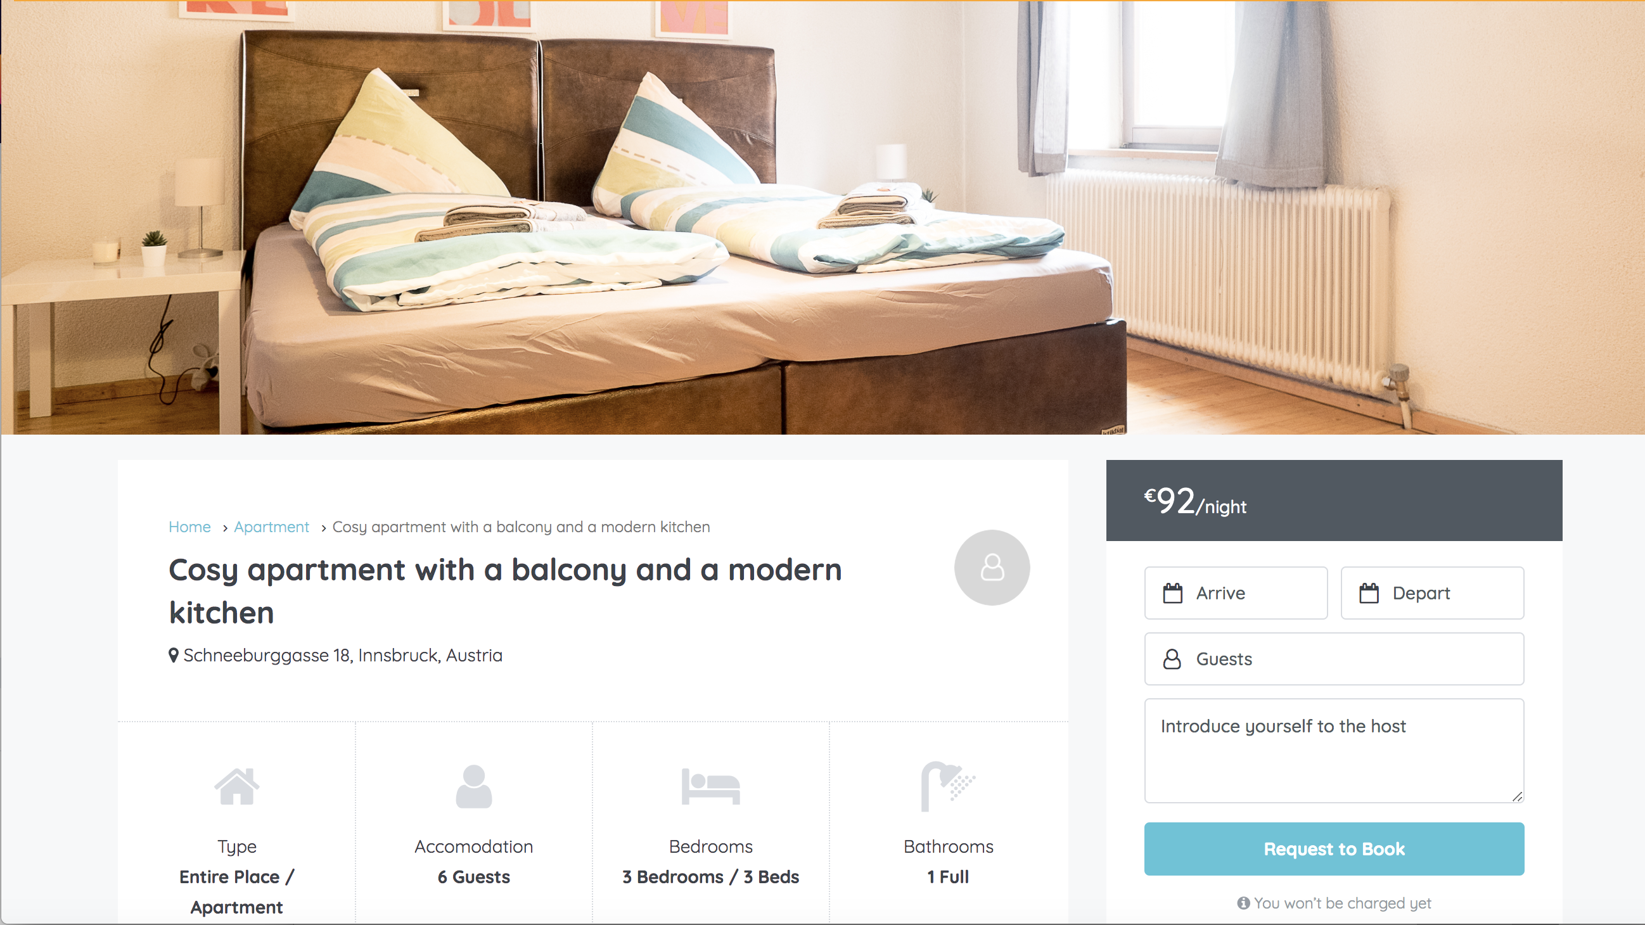Click the info icon near charge notice
Screen dimensions: 1645x925
1243,903
